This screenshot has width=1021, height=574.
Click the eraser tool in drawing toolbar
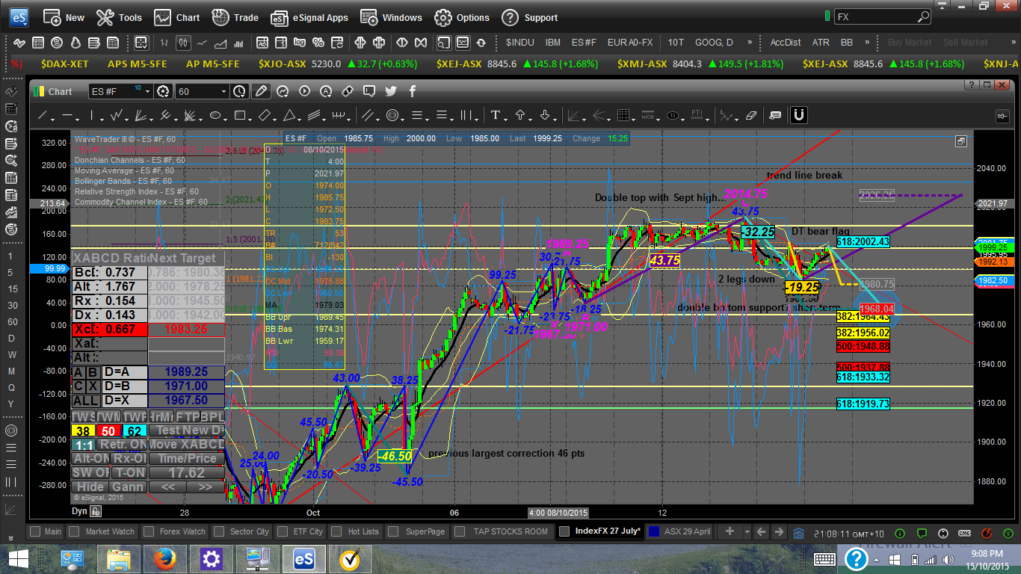[x=752, y=116]
